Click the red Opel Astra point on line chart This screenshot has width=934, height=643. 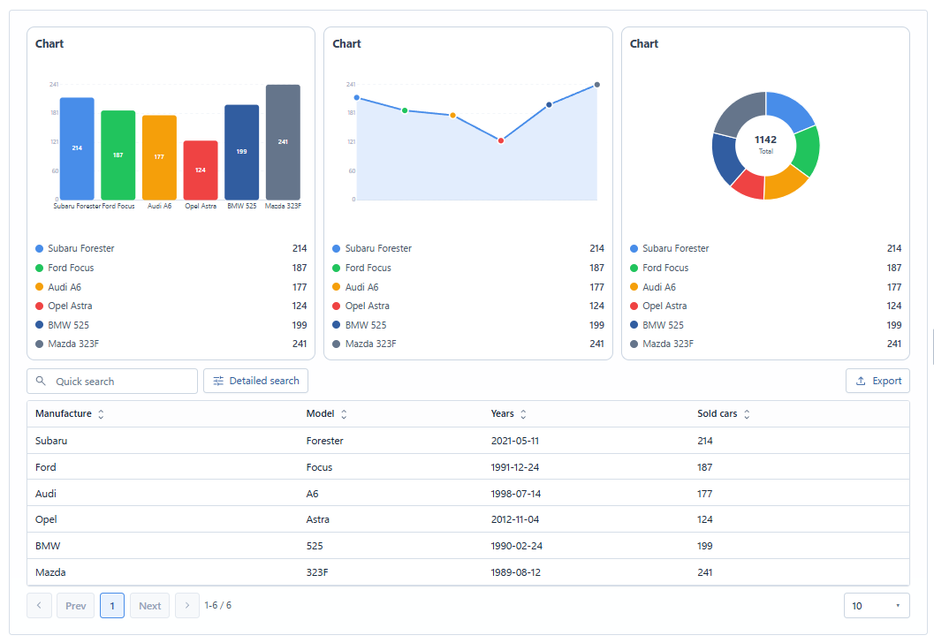(x=501, y=140)
